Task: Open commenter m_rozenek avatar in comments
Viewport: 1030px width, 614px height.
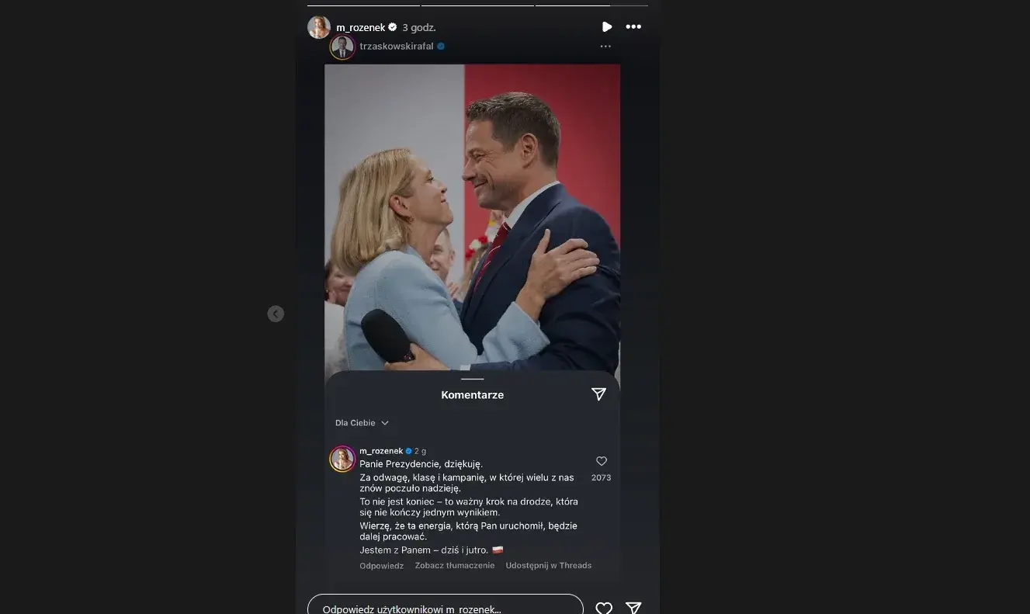Action: 342,459
